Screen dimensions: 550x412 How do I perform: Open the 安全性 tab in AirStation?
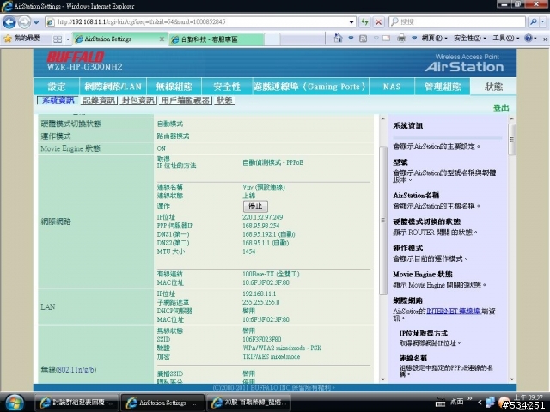tap(227, 87)
